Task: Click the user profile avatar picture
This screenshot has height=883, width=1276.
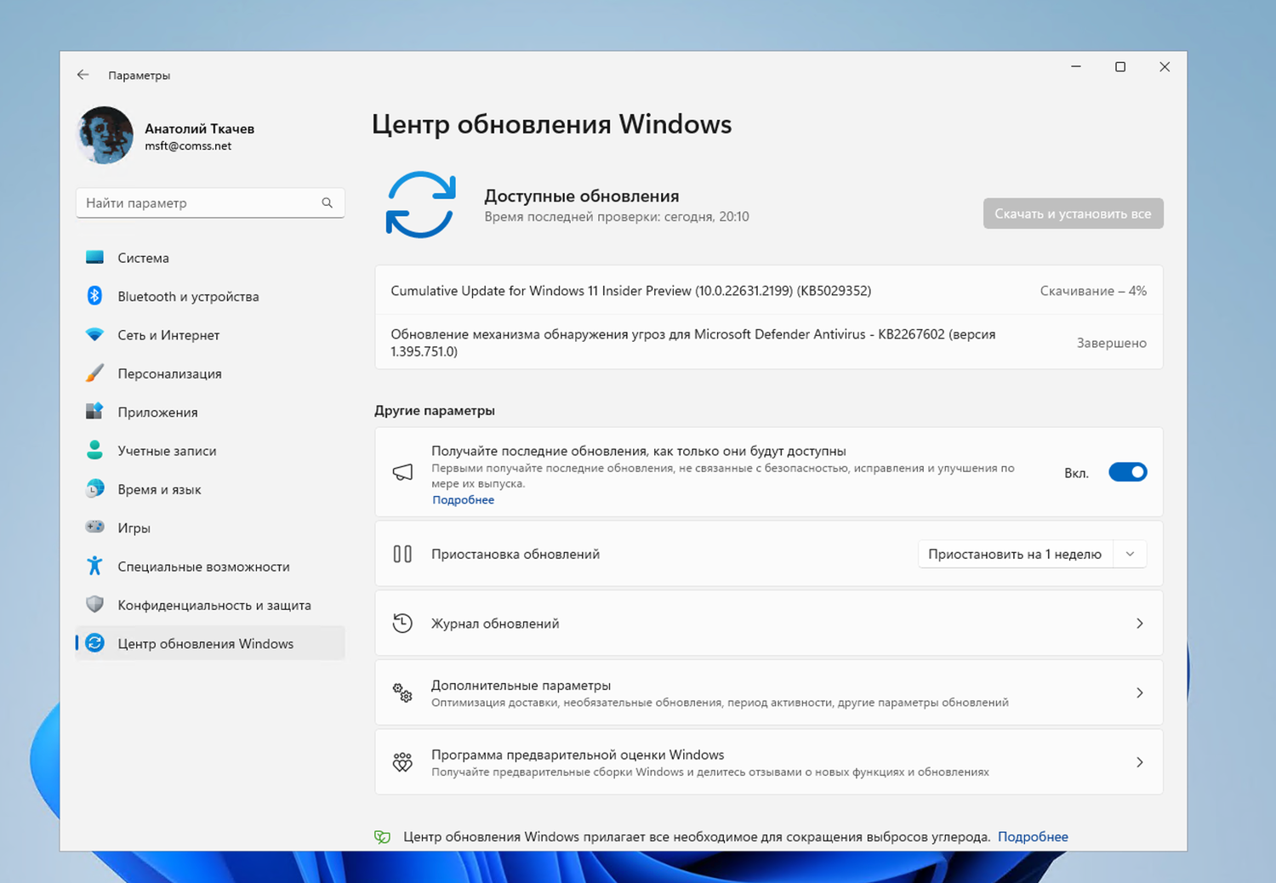Action: (105, 135)
